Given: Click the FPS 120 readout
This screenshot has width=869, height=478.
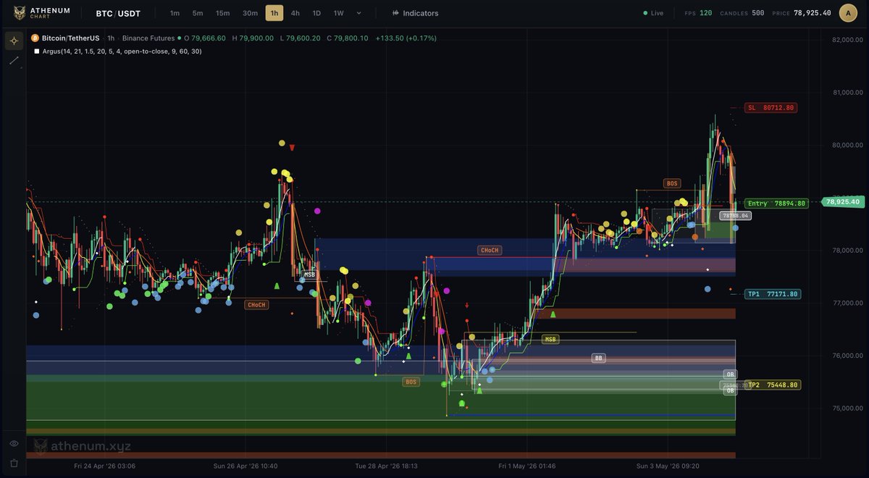Looking at the screenshot, I should (698, 13).
